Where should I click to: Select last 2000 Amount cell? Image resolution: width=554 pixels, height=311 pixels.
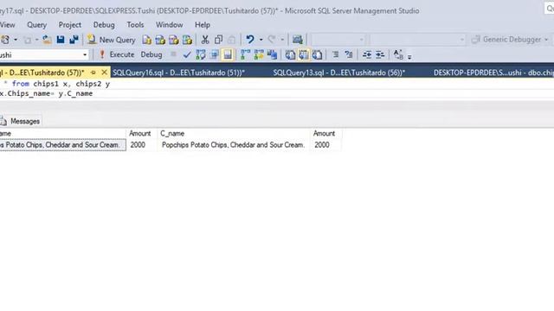click(x=326, y=145)
